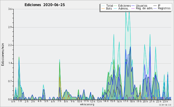Click the chart title 'Ediciones 2020-06-25'
Screen dimensions: 174x107
[x=45, y=5]
